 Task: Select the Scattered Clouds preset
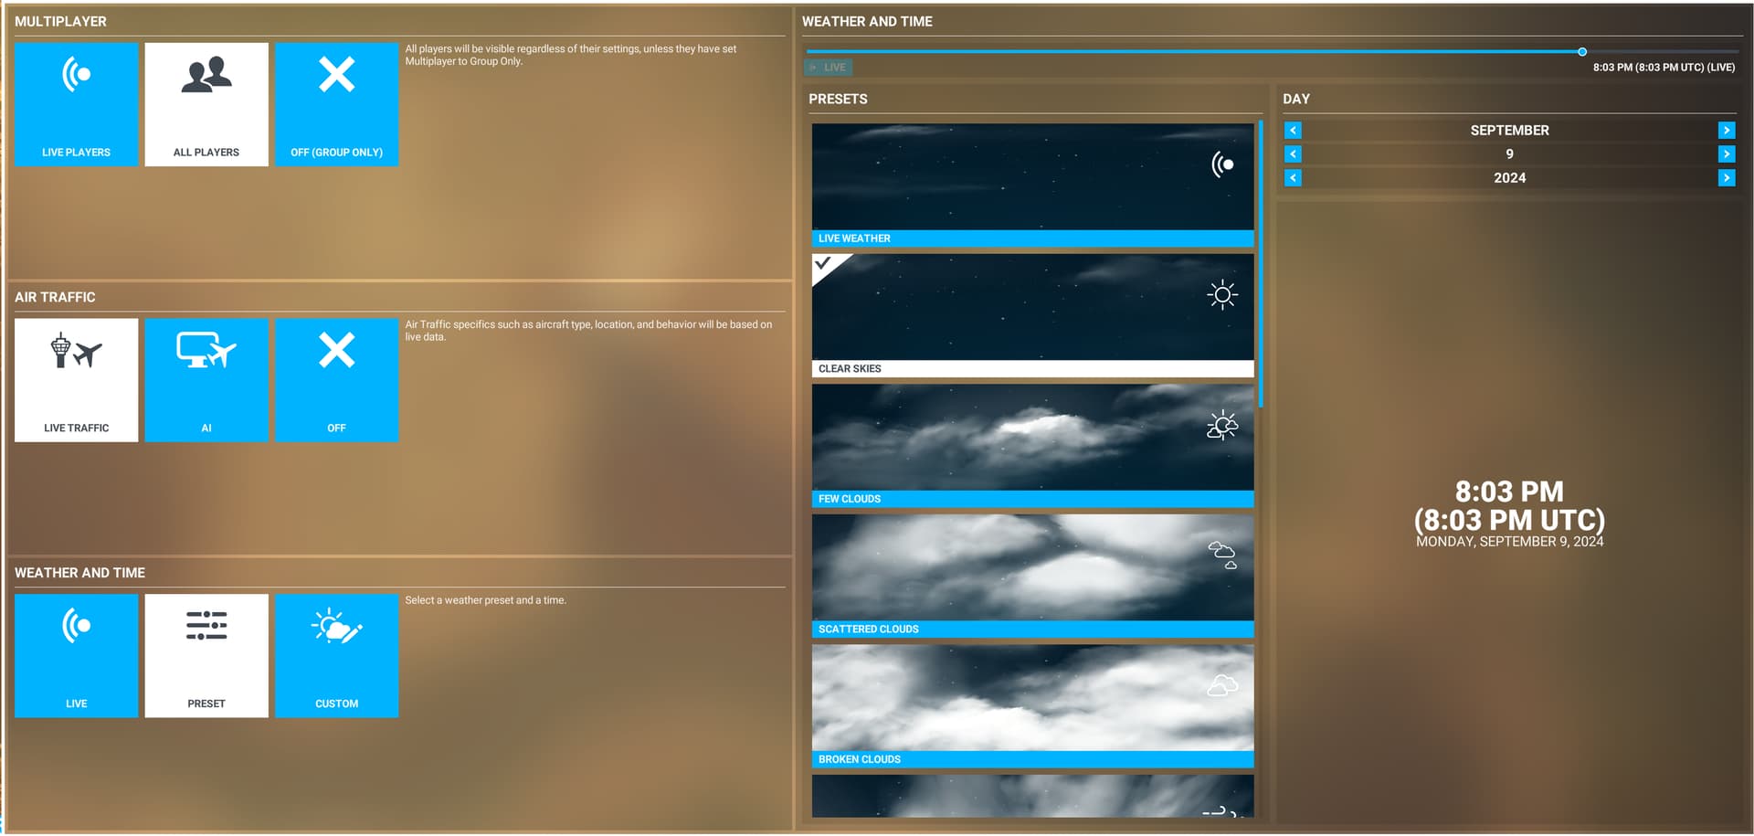click(1032, 576)
